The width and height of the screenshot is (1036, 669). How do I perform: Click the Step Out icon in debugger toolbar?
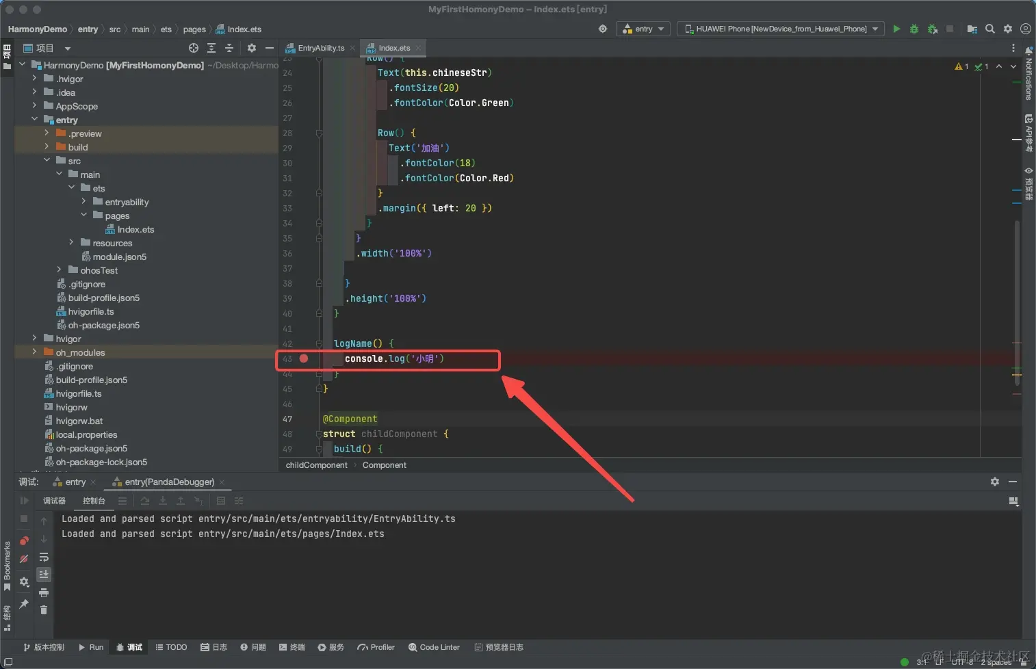coord(181,501)
